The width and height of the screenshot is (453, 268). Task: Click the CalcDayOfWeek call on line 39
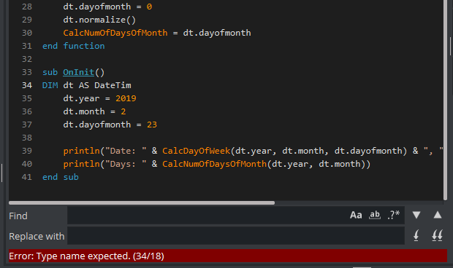[196, 151]
